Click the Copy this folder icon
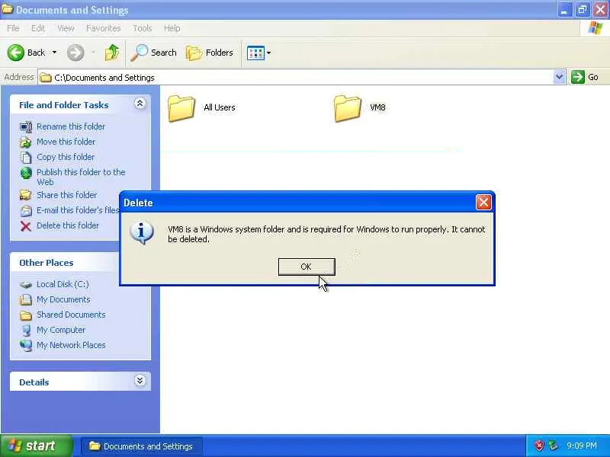Screen dimensions: 610x457 26,157
